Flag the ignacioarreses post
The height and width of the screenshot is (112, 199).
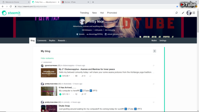[154, 66]
